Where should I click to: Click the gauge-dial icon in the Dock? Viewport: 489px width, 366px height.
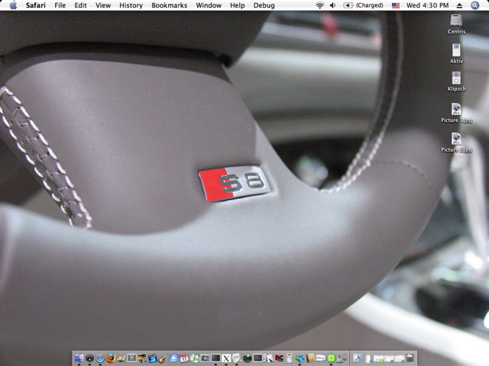(x=89, y=358)
